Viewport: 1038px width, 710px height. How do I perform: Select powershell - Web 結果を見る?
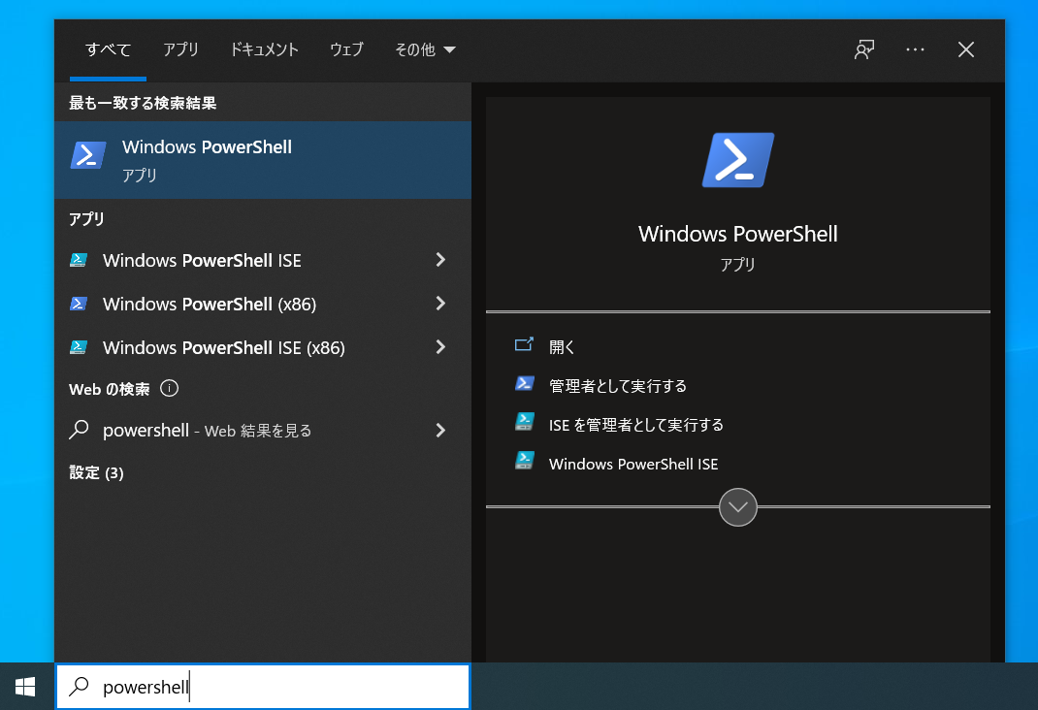pyautogui.click(x=263, y=431)
